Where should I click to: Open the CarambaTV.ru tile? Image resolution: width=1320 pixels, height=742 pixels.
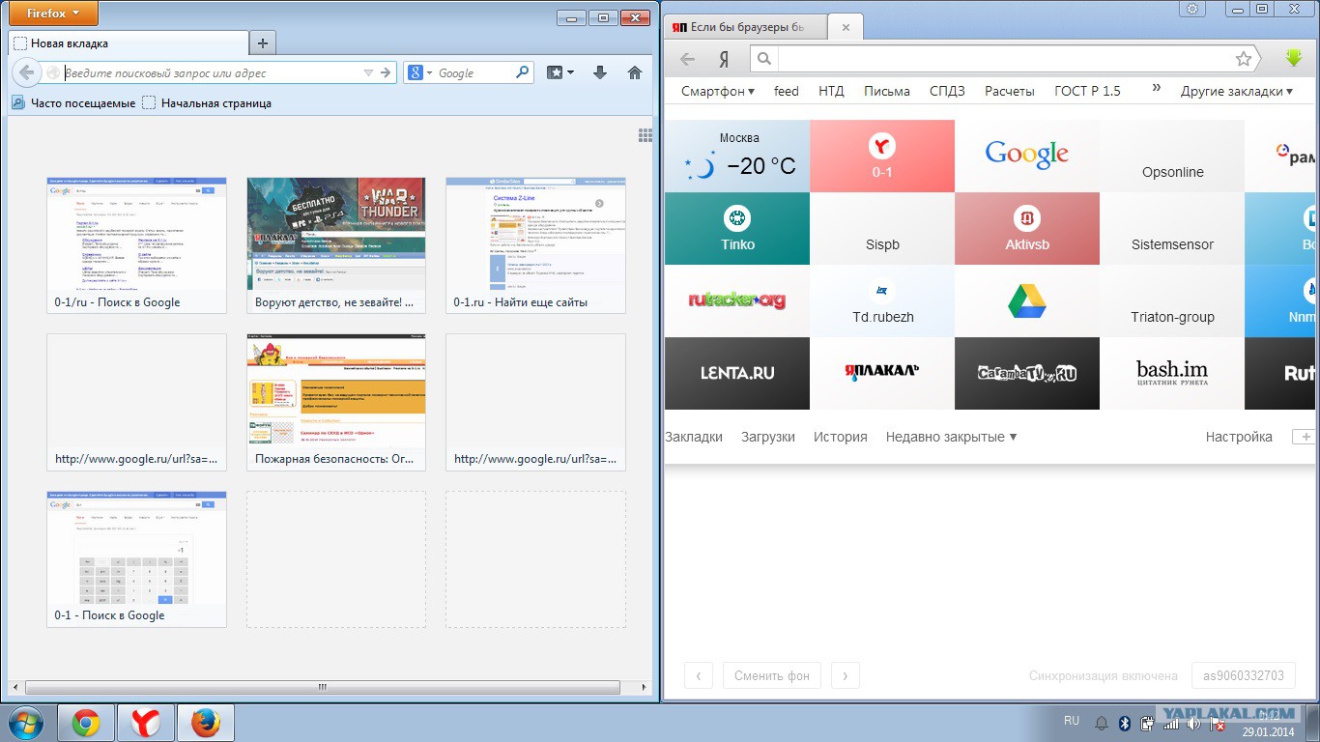(1027, 374)
